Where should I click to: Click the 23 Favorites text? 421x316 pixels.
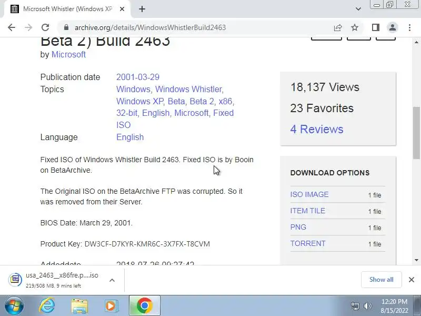click(322, 108)
